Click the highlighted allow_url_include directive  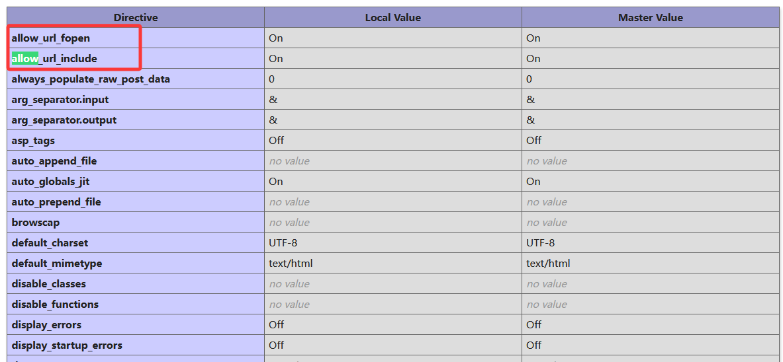coord(54,59)
